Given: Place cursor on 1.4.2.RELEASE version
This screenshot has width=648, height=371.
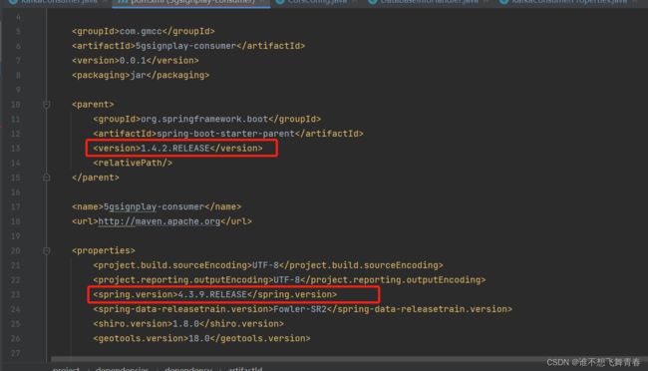Looking at the screenshot, I should click(177, 148).
